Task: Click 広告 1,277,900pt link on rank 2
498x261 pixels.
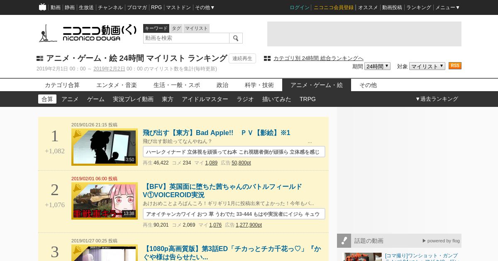Action: pyautogui.click(x=249, y=225)
